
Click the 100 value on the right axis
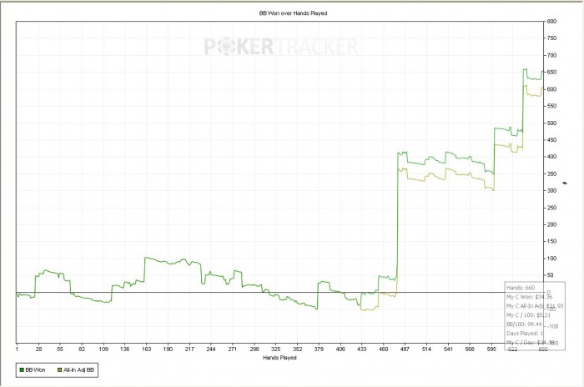point(551,258)
